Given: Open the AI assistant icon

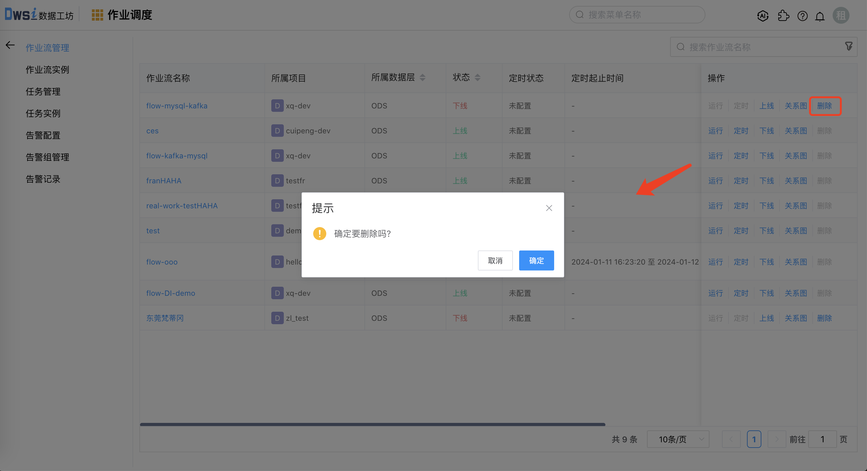Looking at the screenshot, I should [763, 16].
